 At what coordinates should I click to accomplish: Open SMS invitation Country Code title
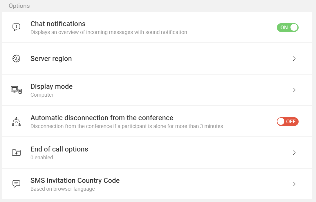pyautogui.click(x=75, y=181)
